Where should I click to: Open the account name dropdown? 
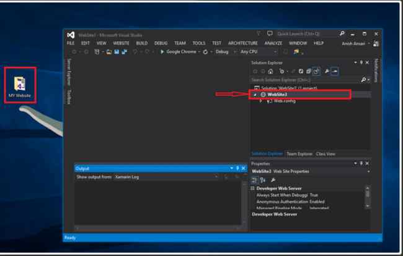point(368,43)
